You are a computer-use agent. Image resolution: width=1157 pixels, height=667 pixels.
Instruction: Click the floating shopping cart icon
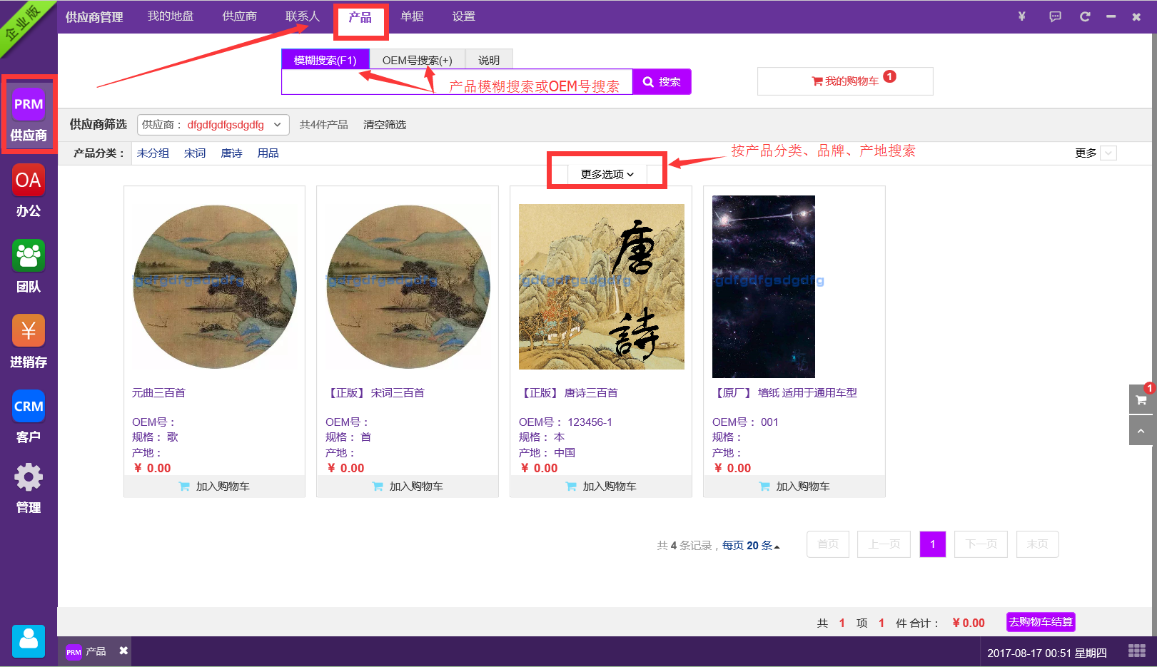click(x=1141, y=399)
